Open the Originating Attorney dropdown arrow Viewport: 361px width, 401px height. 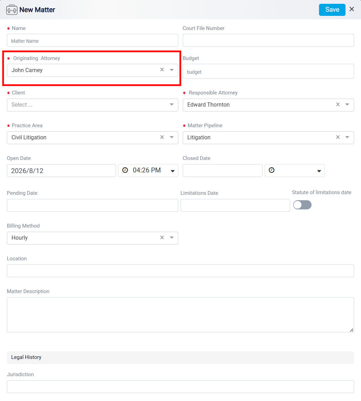172,70
